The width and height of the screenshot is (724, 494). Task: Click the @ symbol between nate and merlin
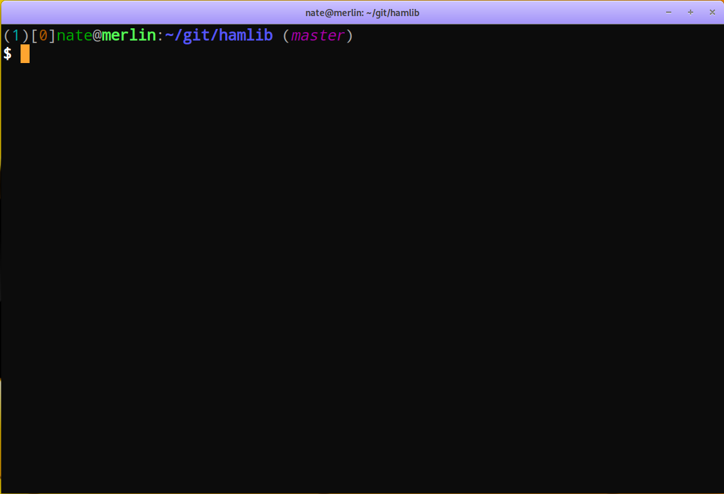click(x=97, y=36)
